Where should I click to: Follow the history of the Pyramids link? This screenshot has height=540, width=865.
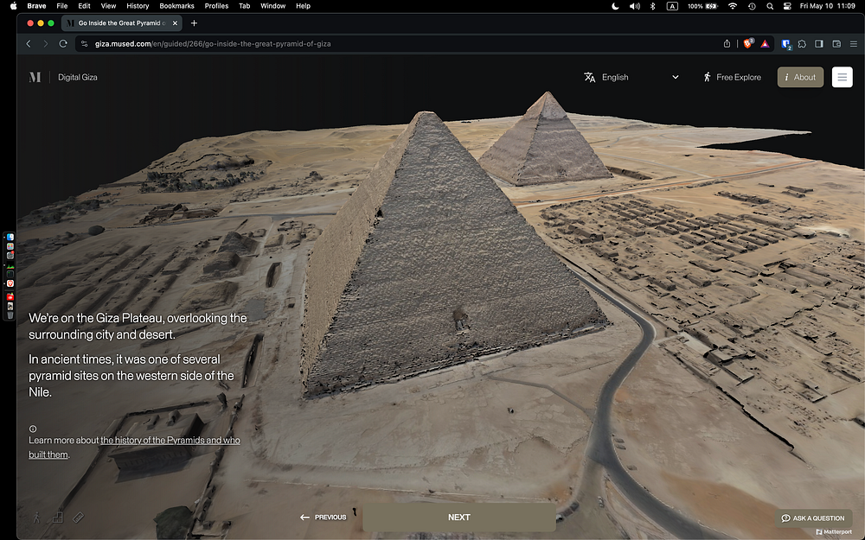[170, 441]
